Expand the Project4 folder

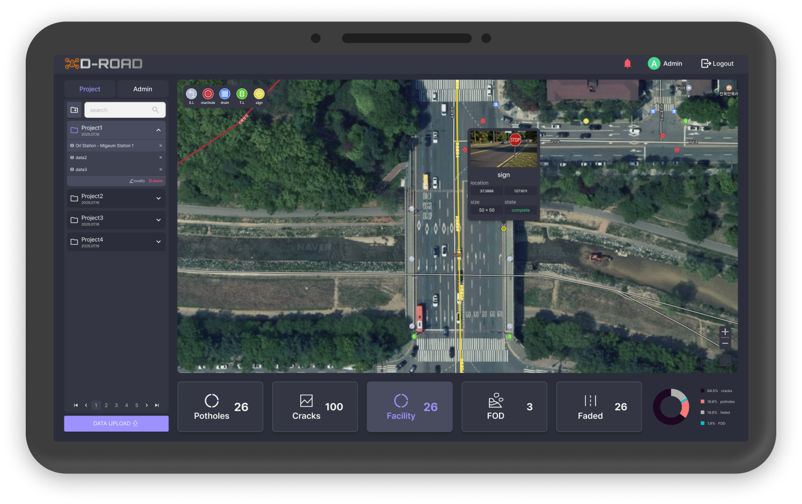tap(158, 242)
